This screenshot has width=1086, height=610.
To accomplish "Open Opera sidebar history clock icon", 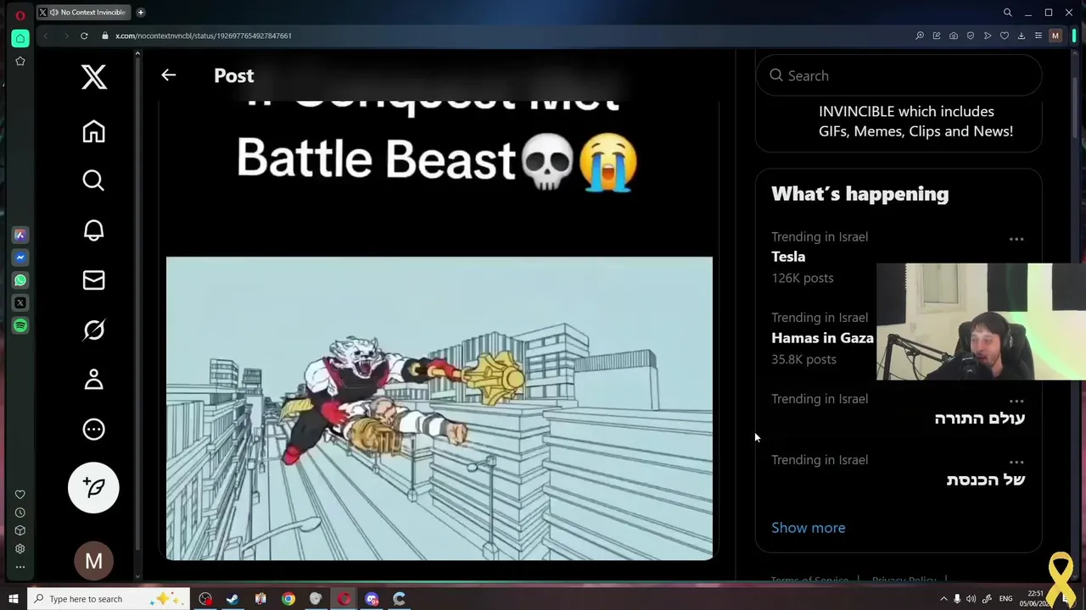I will point(20,513).
